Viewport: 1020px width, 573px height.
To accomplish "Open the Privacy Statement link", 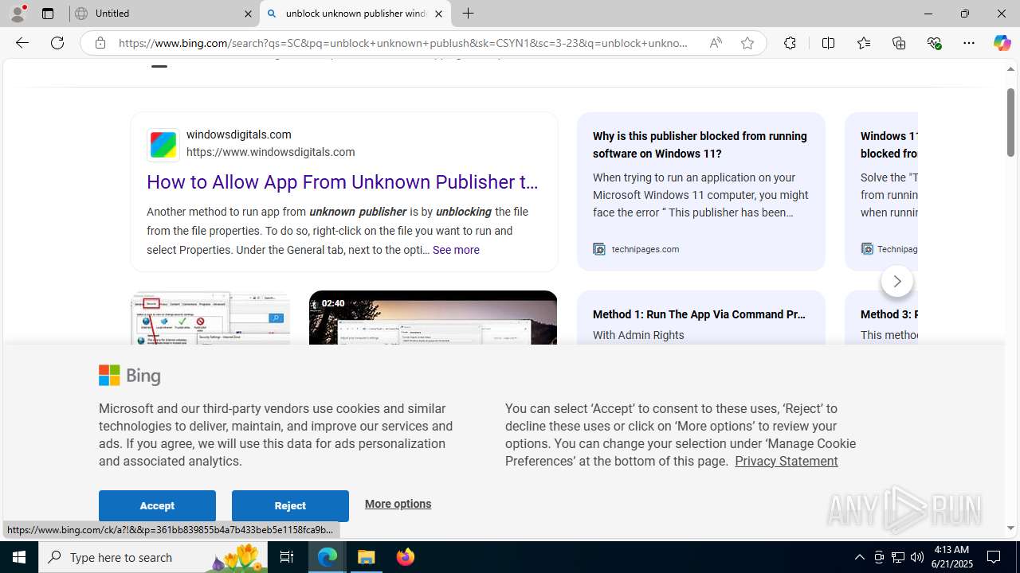I will [x=786, y=461].
